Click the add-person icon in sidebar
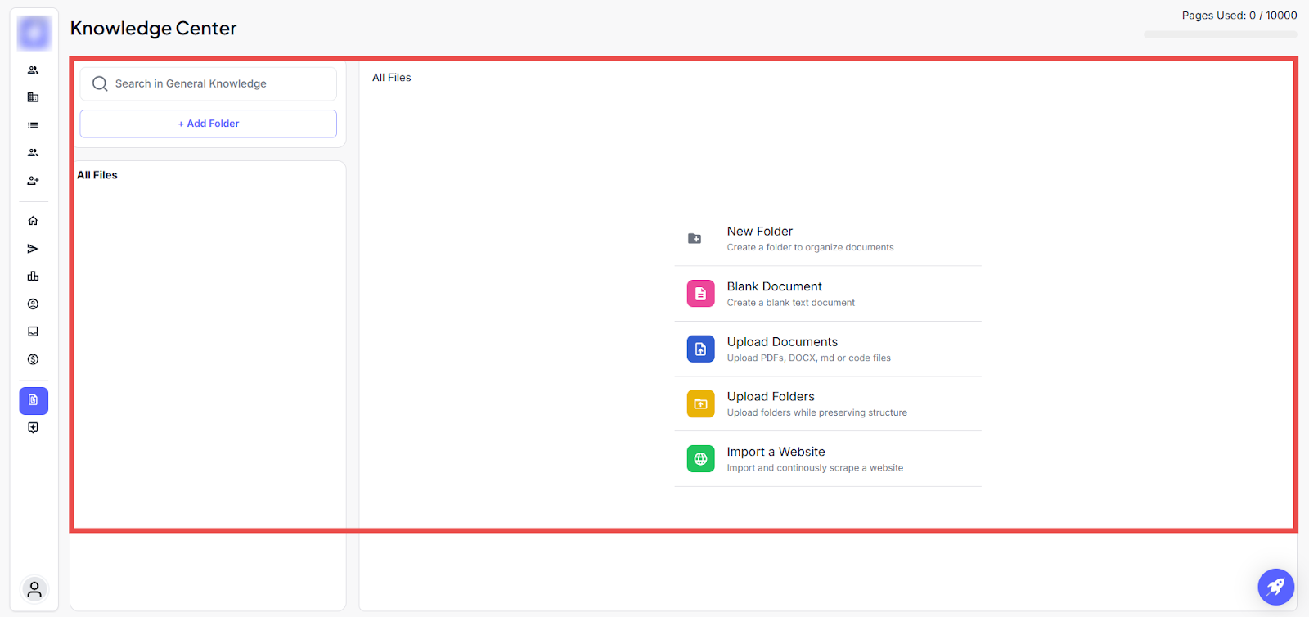Image resolution: width=1309 pixels, height=617 pixels. [x=33, y=181]
